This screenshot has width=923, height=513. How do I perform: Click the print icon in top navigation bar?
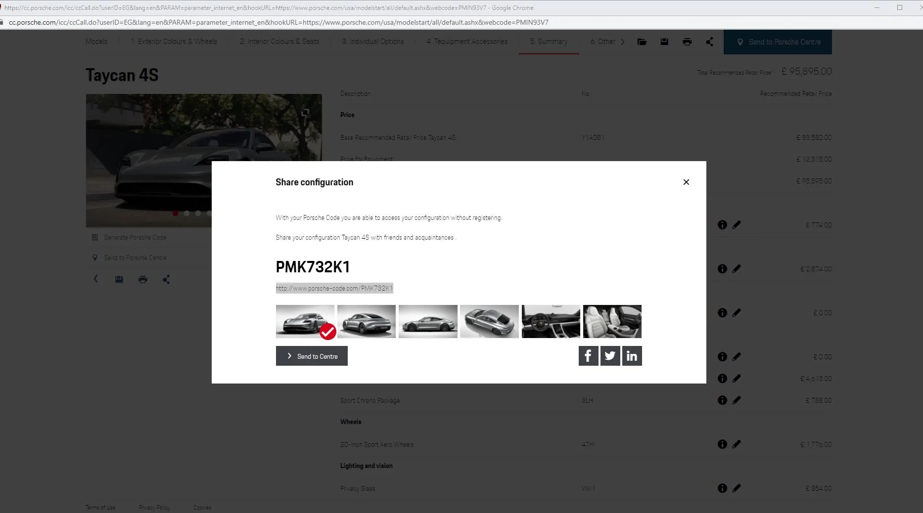687,42
